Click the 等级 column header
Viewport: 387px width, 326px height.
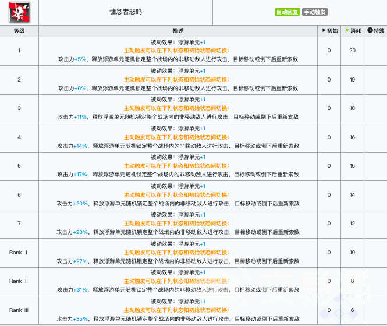coord(19,31)
